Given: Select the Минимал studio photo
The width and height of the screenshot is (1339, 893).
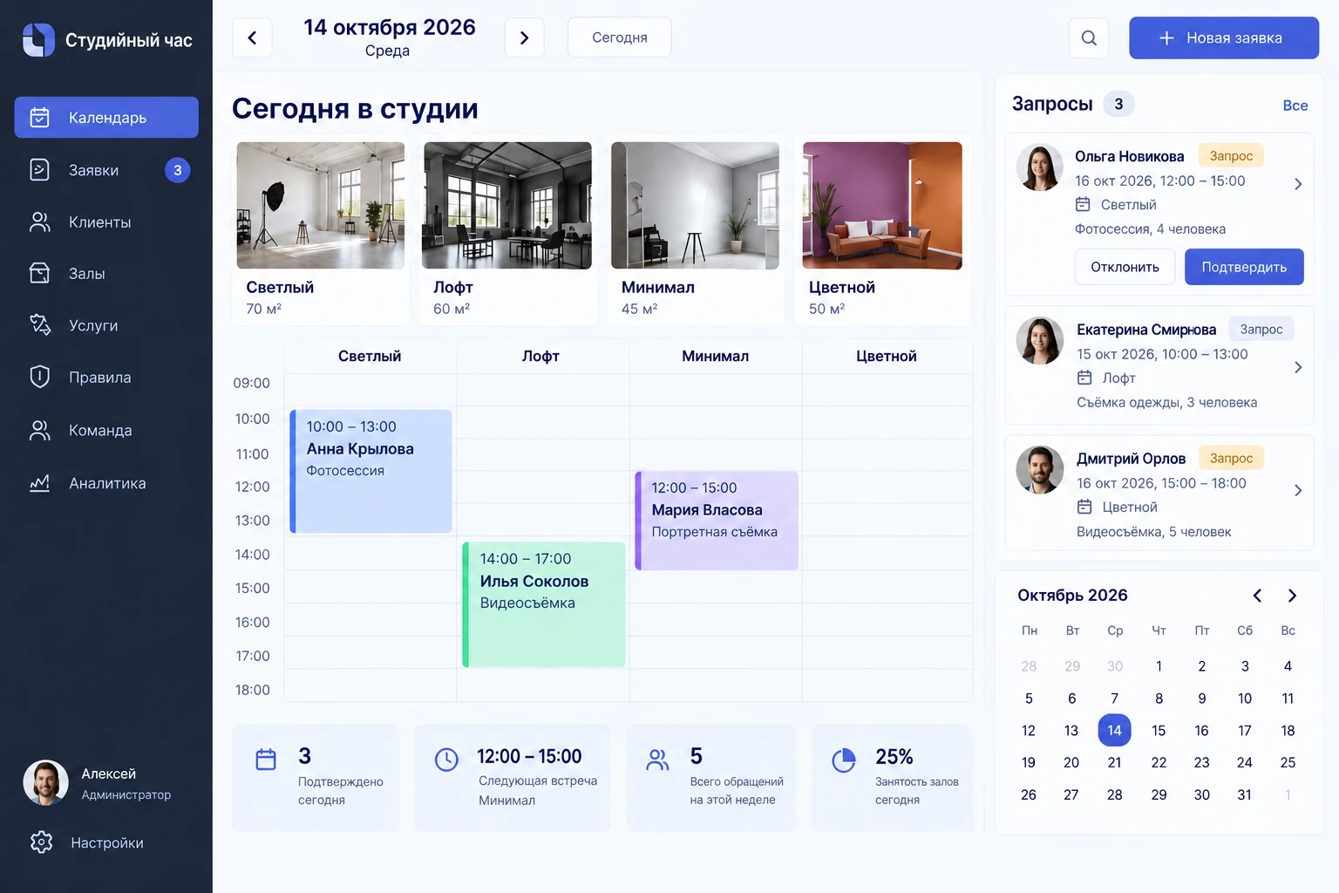Looking at the screenshot, I should [x=695, y=206].
